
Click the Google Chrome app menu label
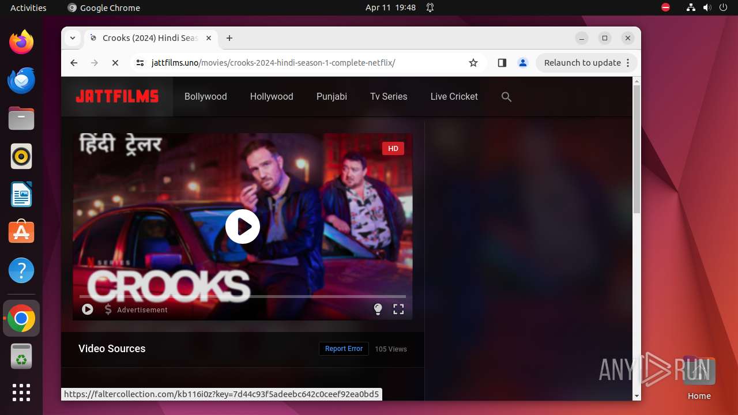[x=104, y=7]
